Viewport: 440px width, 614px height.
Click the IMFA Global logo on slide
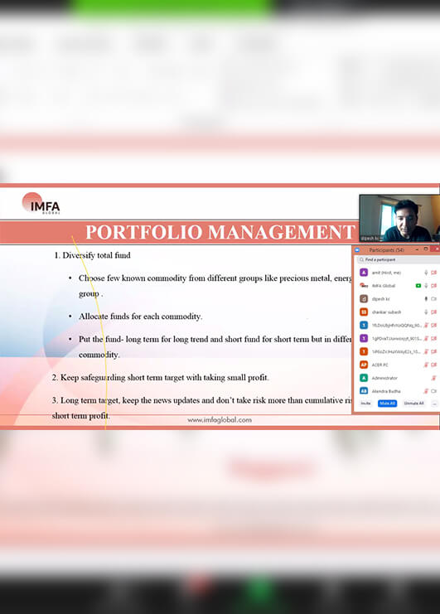pyautogui.click(x=41, y=203)
